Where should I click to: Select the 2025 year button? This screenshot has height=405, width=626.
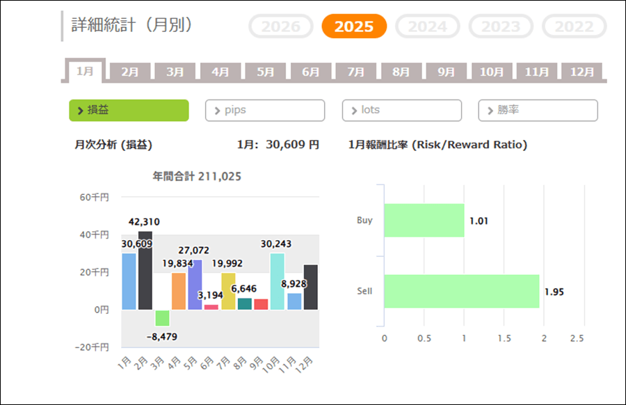click(x=354, y=26)
